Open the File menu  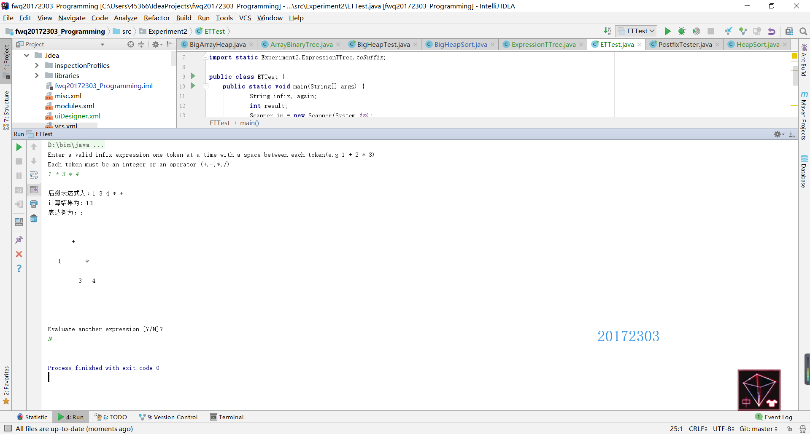(8, 18)
